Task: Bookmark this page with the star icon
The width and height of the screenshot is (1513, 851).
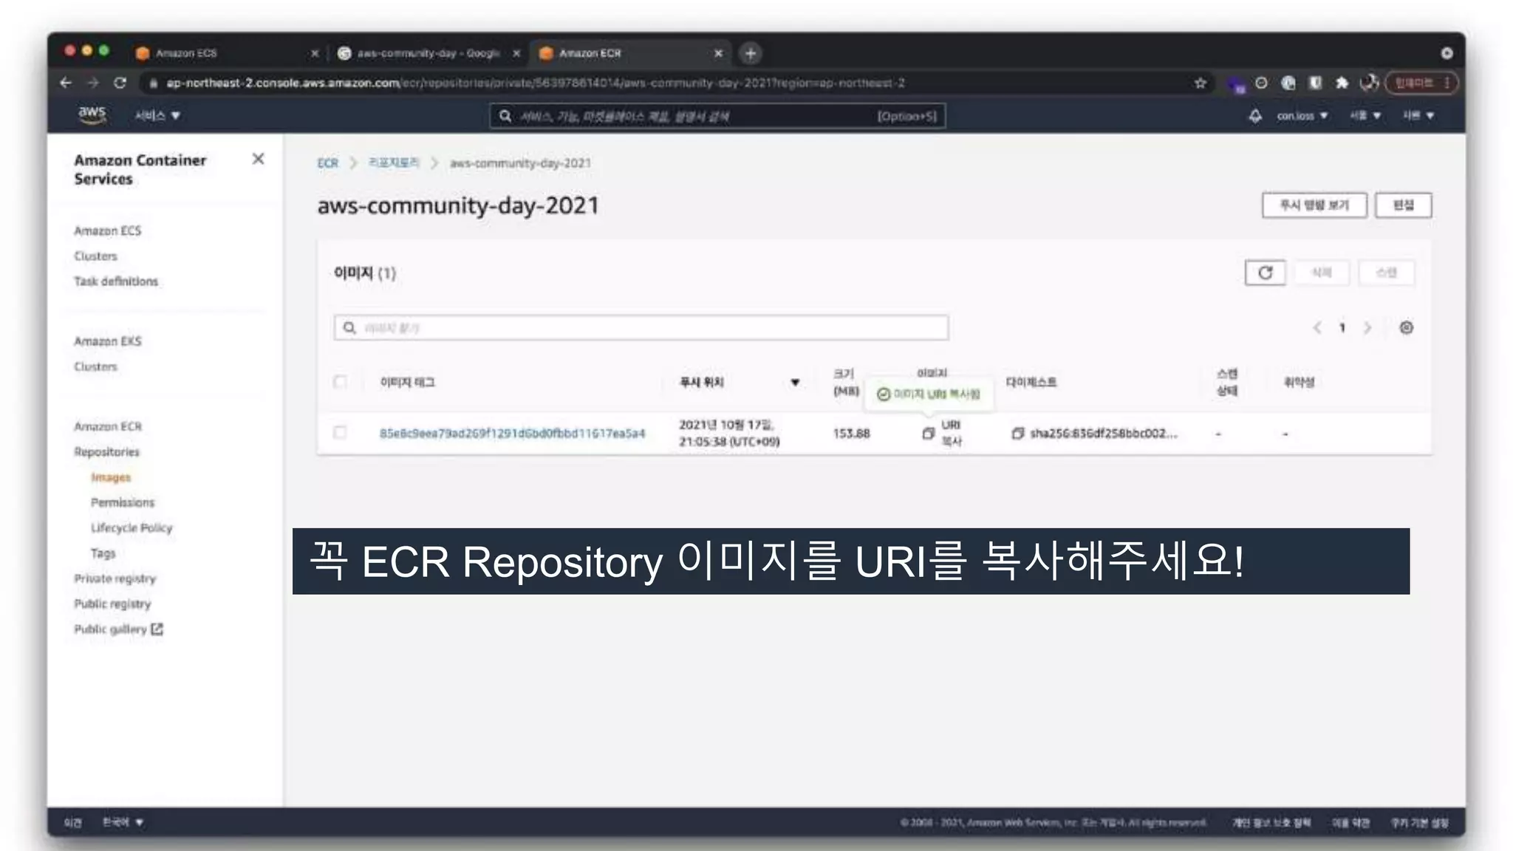Action: pyautogui.click(x=1201, y=83)
